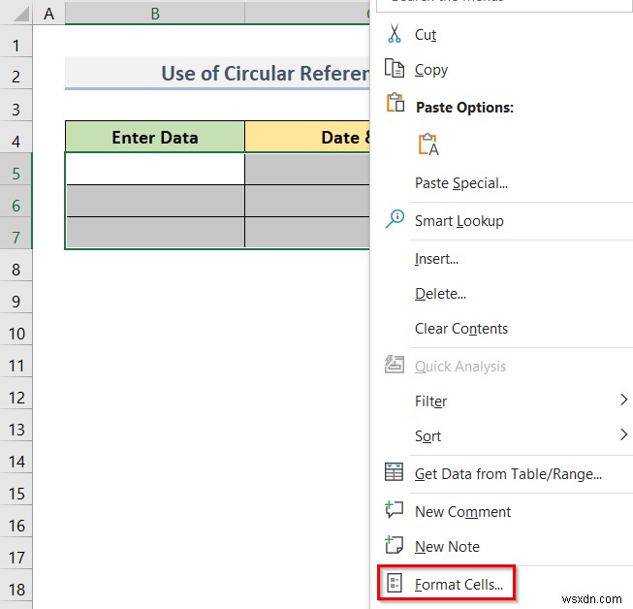Viewport: 633px width, 609px height.
Task: Click the Use of Circular Reference title
Action: pyautogui.click(x=266, y=74)
